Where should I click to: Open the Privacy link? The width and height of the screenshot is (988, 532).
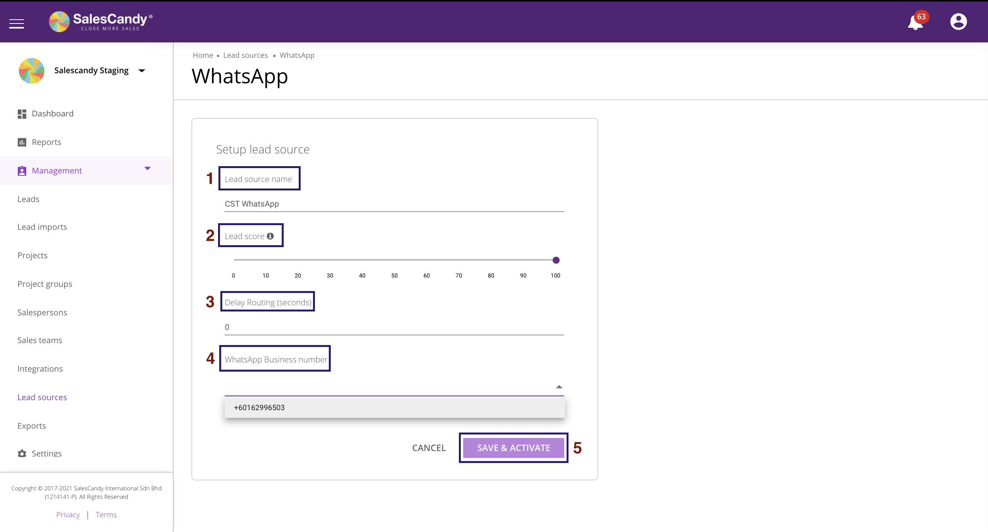coord(68,515)
